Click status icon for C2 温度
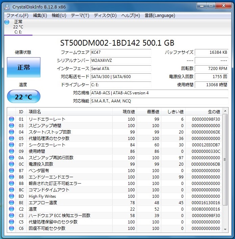235x239 pixels. point(11,209)
